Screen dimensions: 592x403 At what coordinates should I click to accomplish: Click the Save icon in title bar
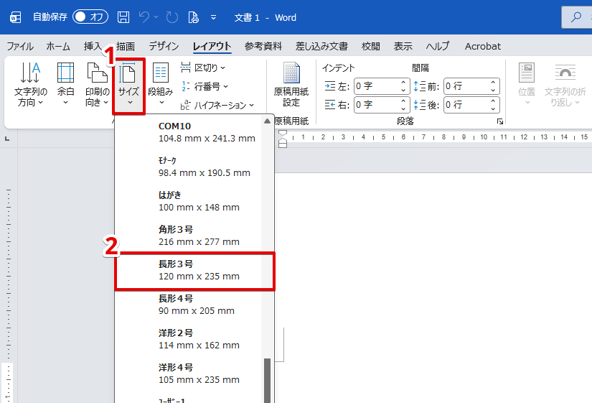(123, 17)
